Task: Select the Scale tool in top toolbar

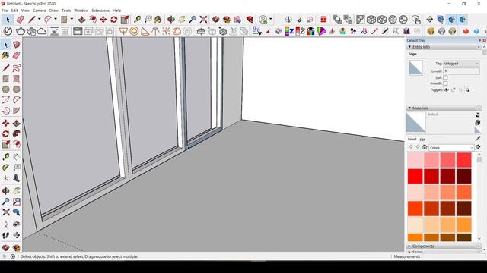Action: tap(125, 20)
